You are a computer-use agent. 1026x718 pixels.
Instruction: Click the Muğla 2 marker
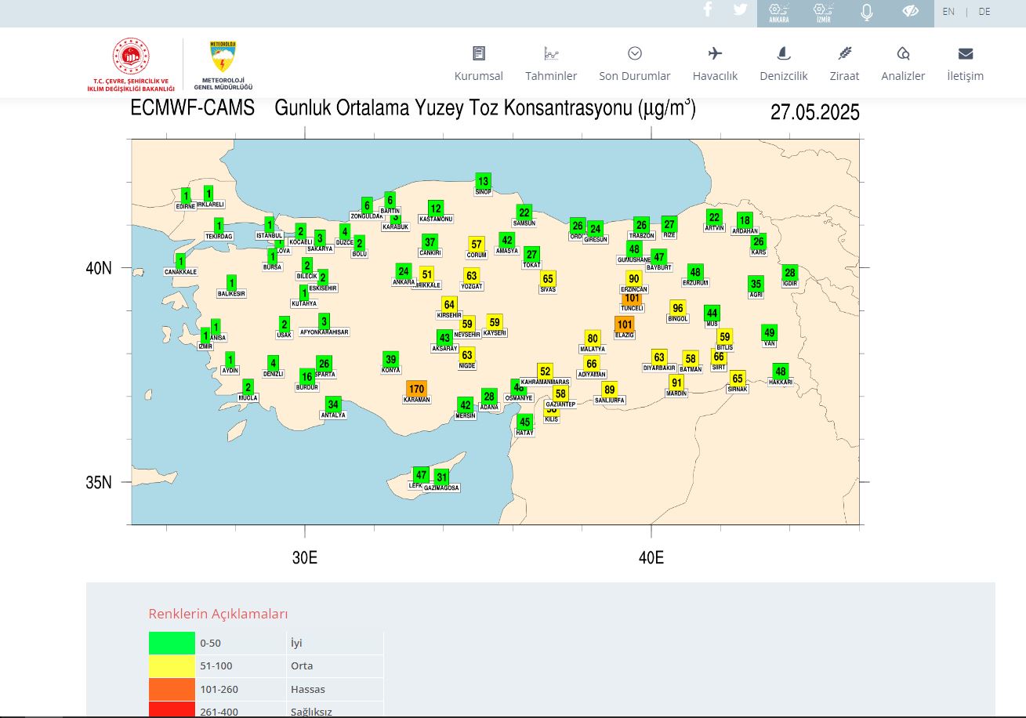pyautogui.click(x=248, y=387)
